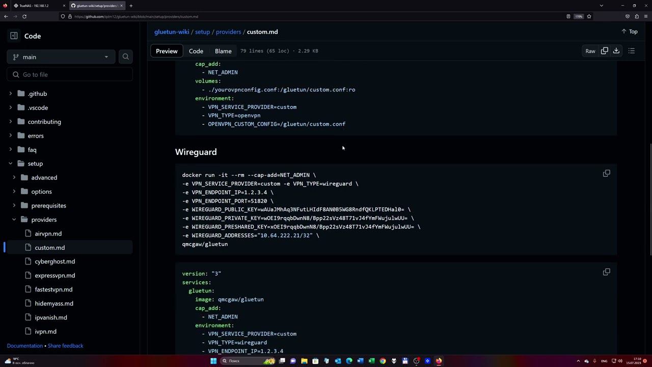652x367 pixels.
Task: Open the file search magnifier button
Action: tap(126, 57)
